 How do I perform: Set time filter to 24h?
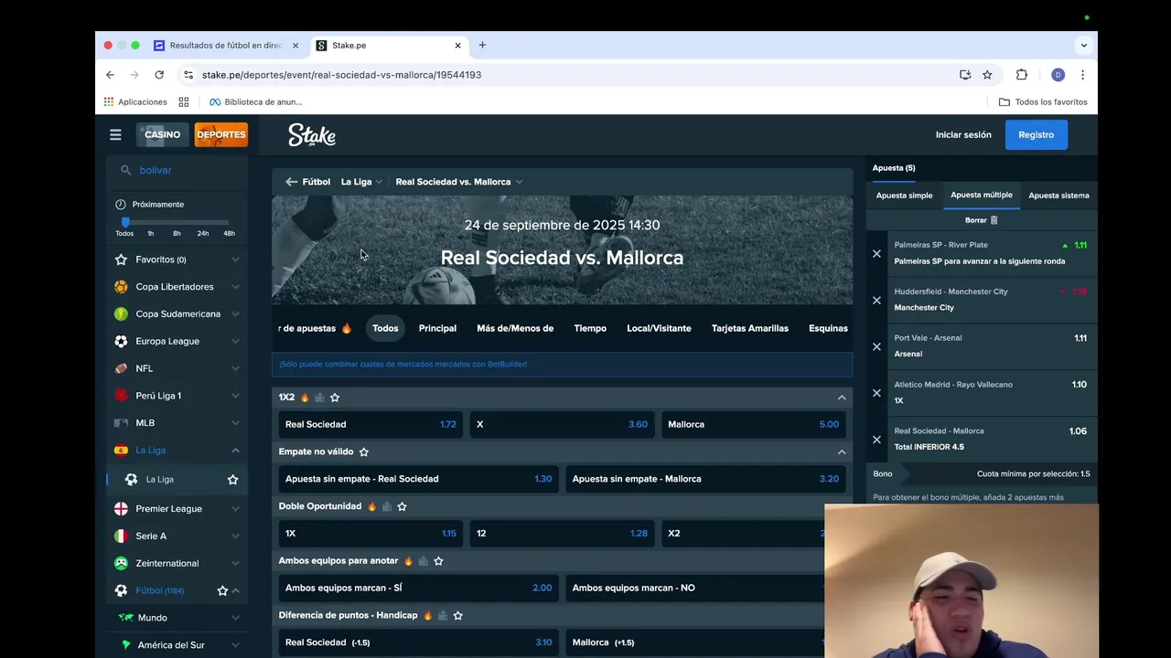[x=203, y=234]
